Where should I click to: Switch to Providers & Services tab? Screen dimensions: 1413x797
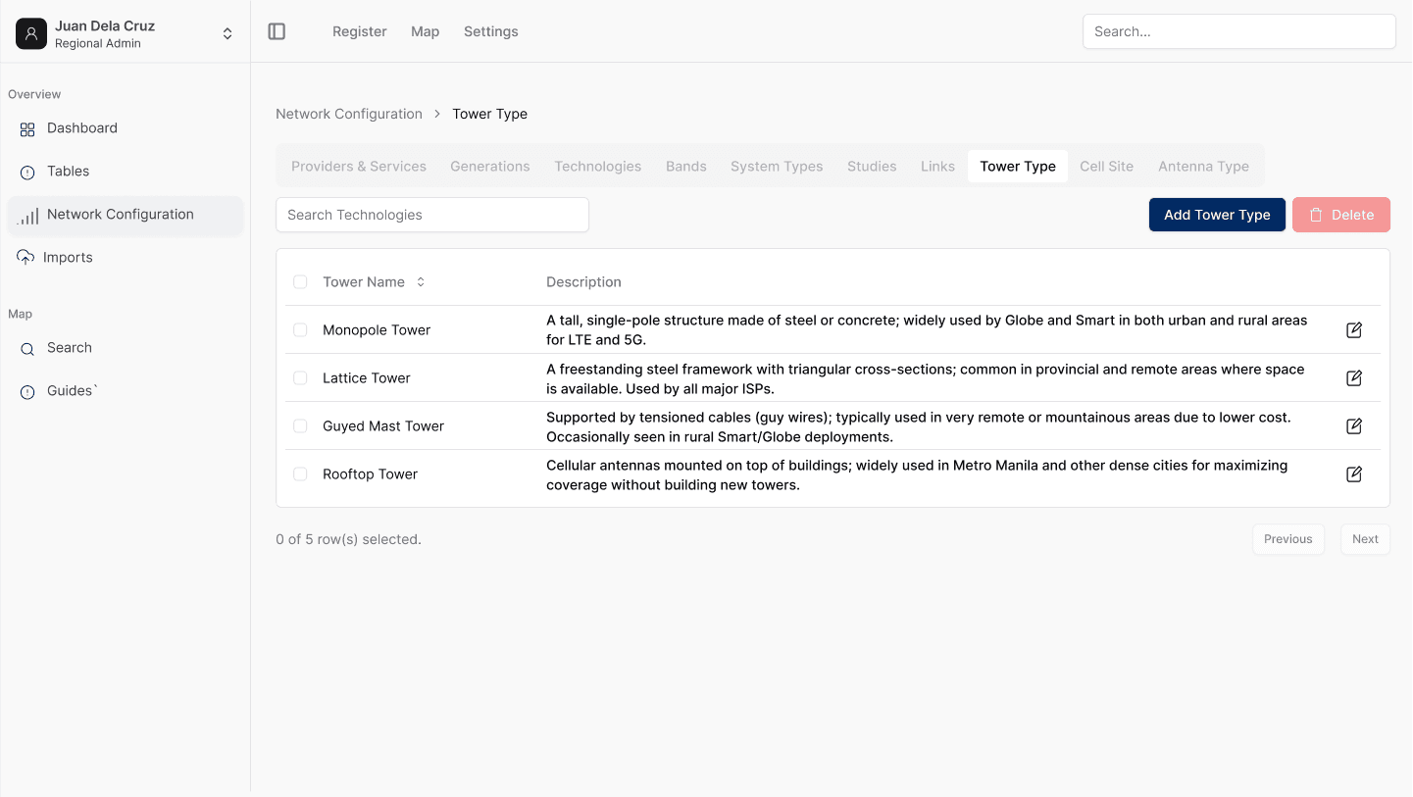pos(359,167)
